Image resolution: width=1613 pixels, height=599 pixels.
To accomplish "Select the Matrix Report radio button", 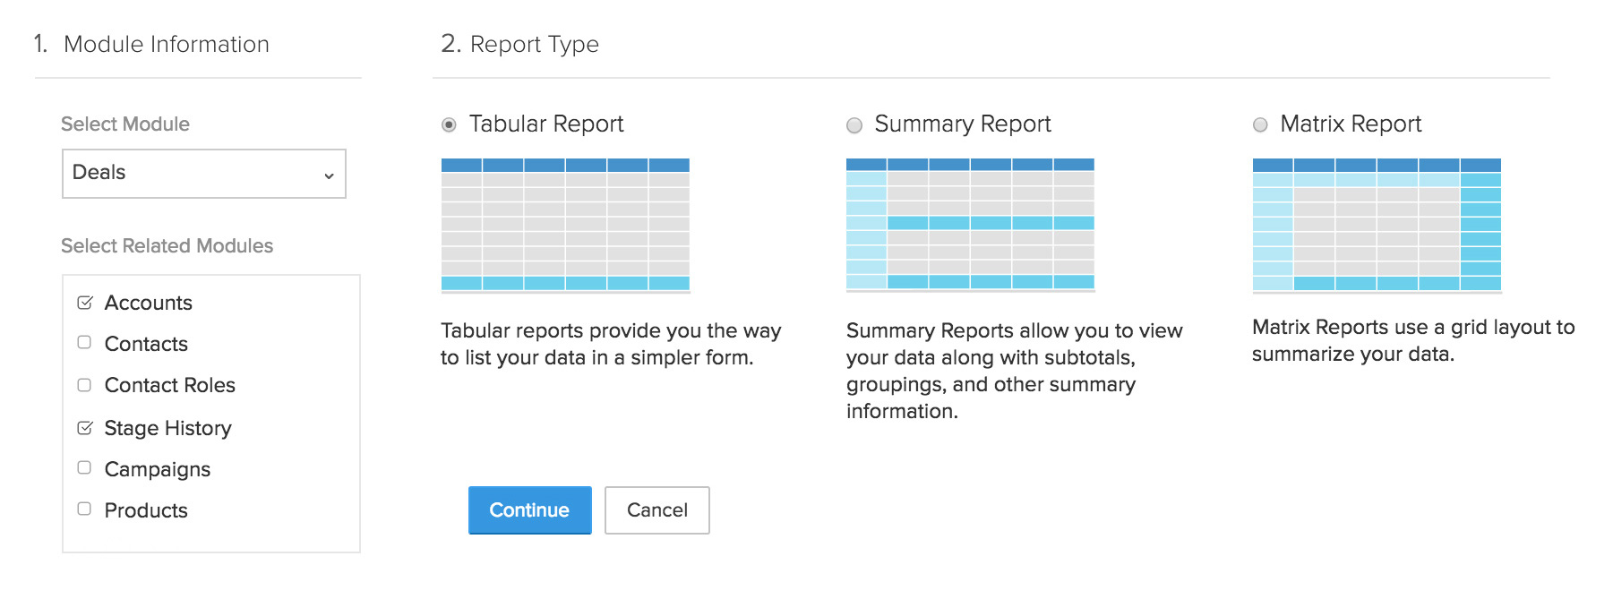I will [1260, 125].
